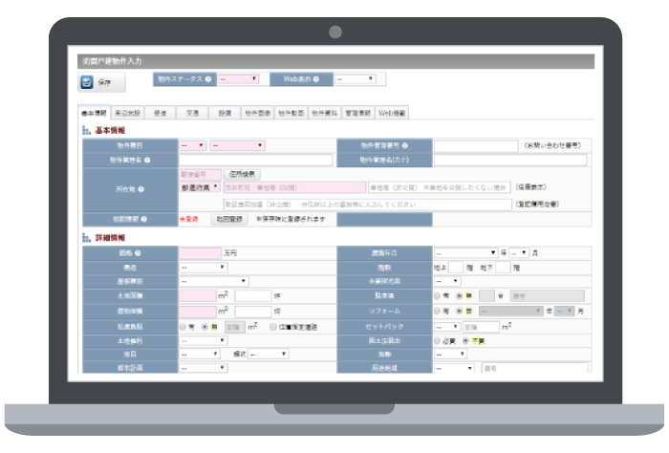The image size is (669, 453).
Task: Switch to the 周辺施設 tab
Action: tap(127, 113)
